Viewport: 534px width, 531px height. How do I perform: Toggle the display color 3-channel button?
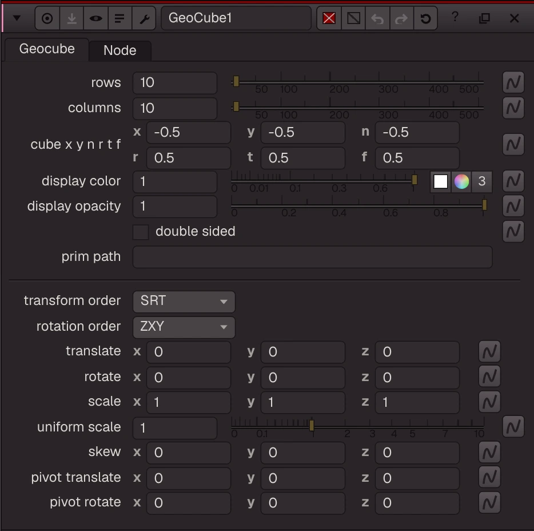click(481, 181)
